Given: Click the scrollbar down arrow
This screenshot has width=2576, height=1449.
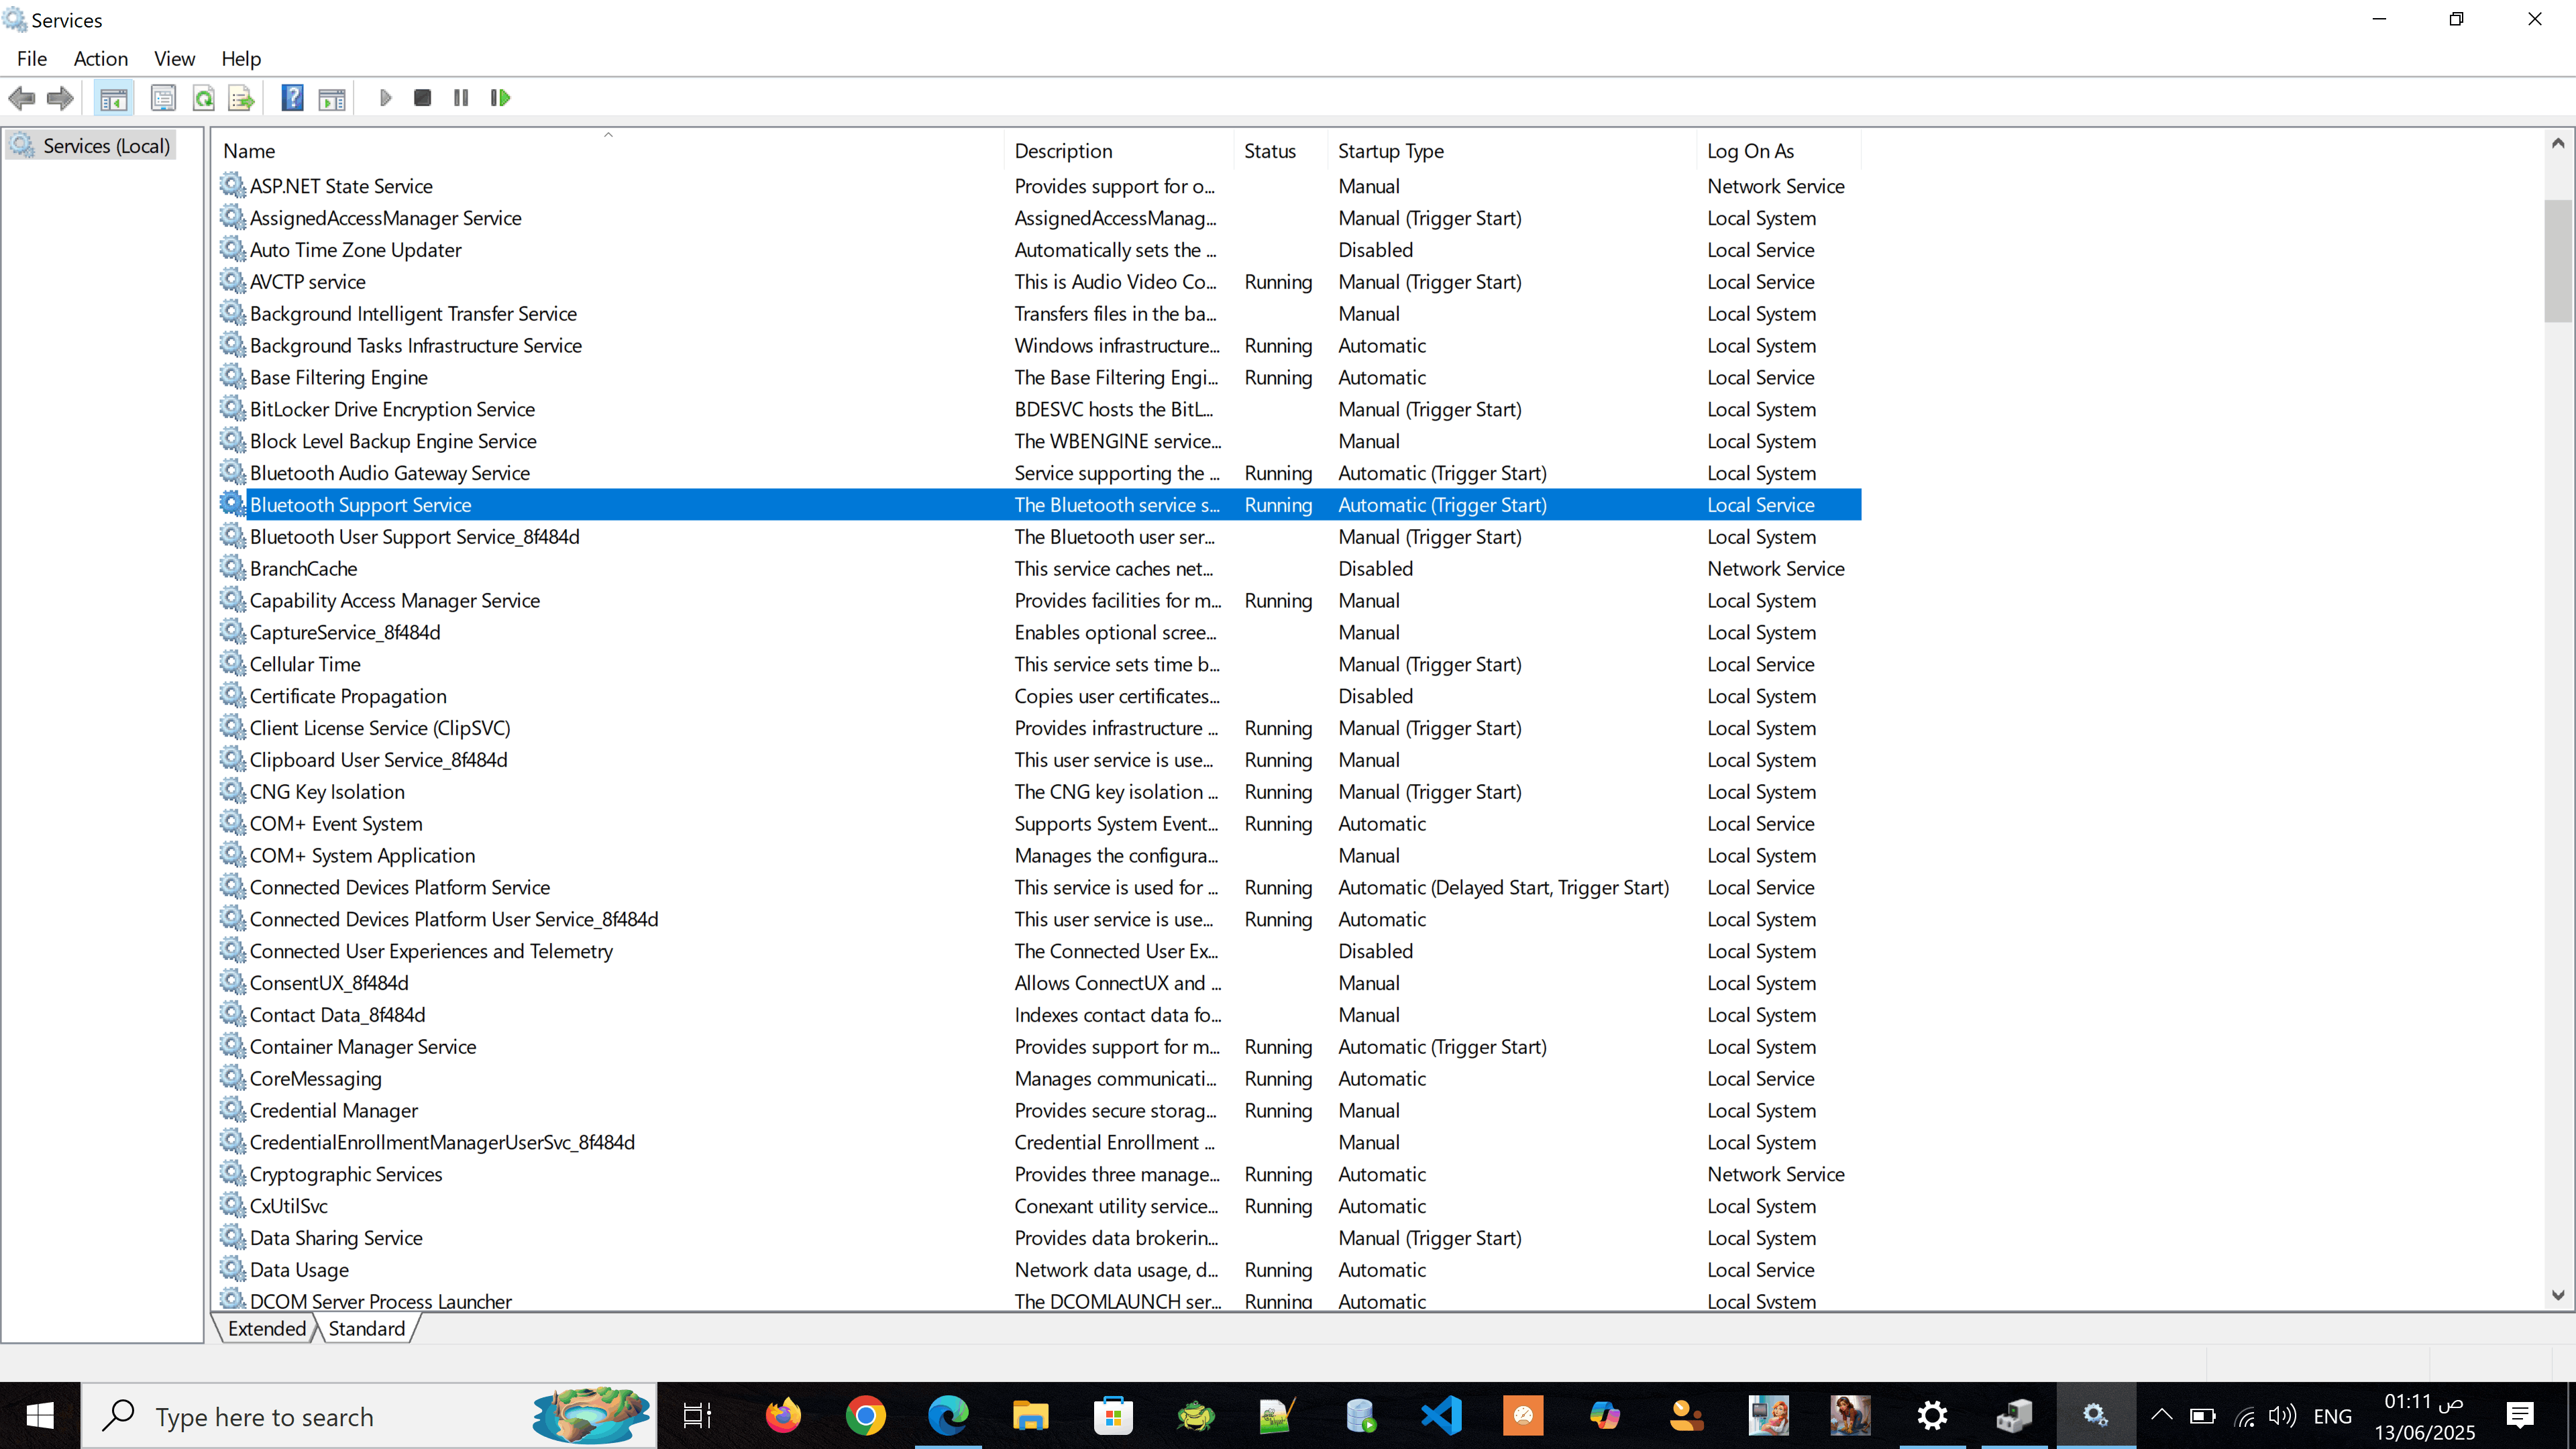Looking at the screenshot, I should (x=2557, y=1295).
